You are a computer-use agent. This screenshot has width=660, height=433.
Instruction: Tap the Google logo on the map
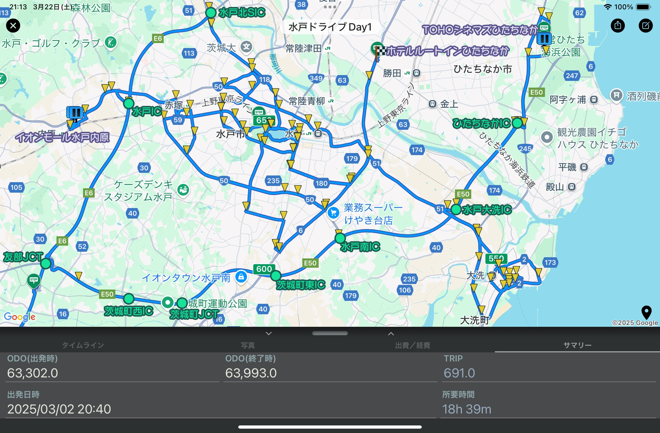coord(20,317)
